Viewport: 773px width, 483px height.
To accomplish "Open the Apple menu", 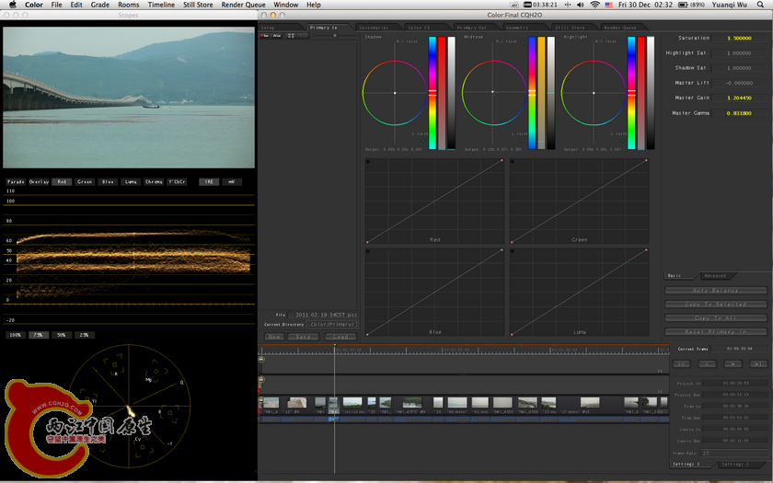I will pyautogui.click(x=13, y=5).
